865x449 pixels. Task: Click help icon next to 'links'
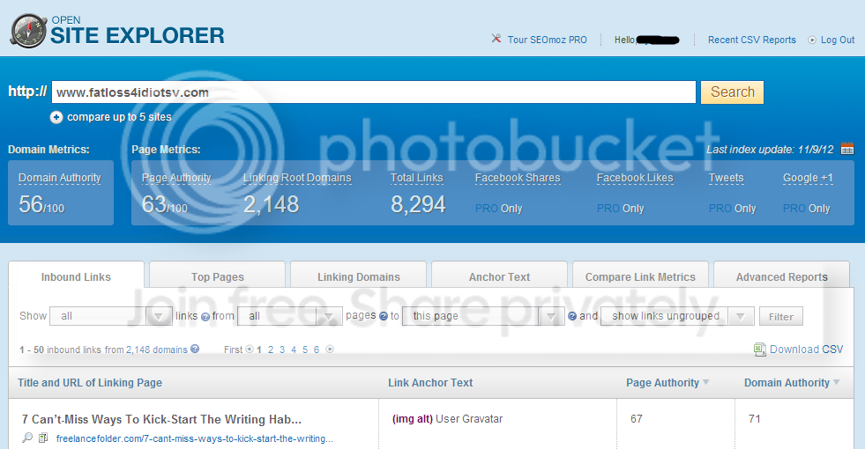click(205, 317)
